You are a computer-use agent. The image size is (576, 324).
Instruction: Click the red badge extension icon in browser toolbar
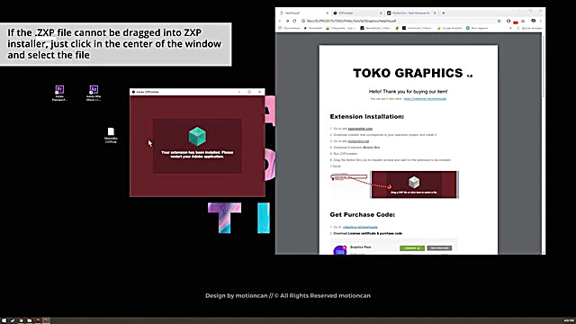[x=516, y=22]
